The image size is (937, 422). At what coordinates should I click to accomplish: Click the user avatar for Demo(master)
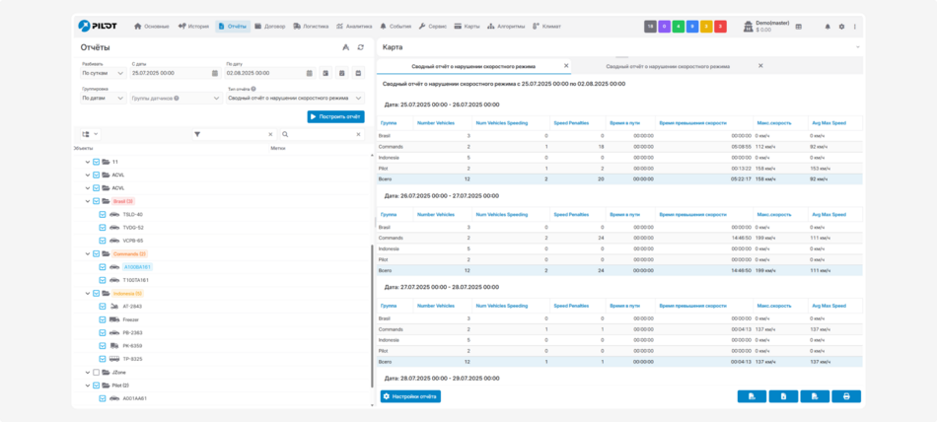point(749,27)
